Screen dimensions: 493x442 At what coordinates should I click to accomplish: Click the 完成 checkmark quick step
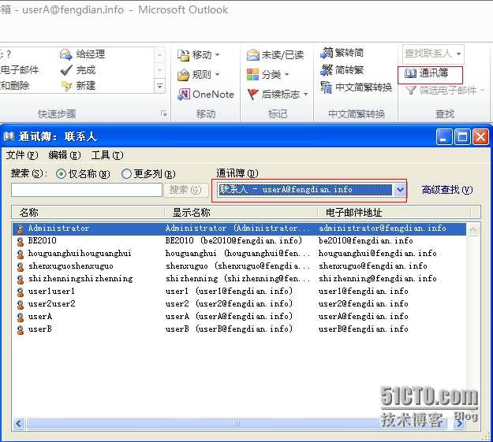66,70
